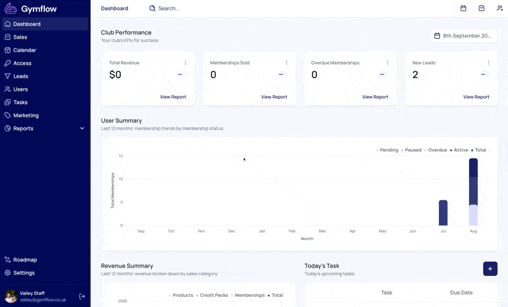508x307 pixels.
Task: Open New Leads card three-dot menu
Action: point(488,63)
